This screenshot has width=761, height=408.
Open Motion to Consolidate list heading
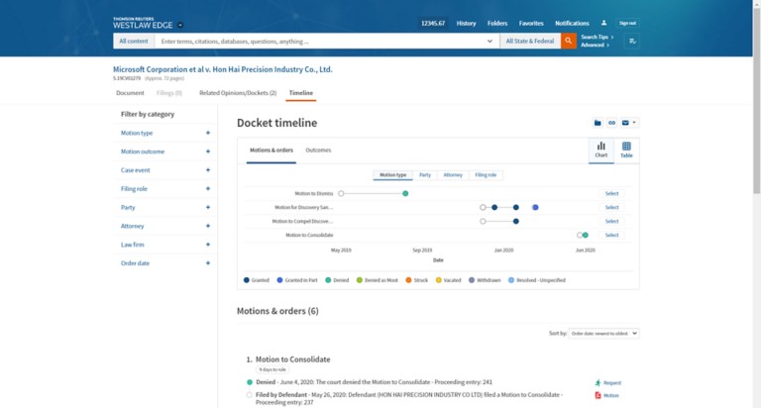click(x=292, y=359)
